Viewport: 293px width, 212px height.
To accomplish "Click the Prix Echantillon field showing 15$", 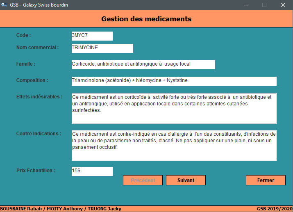I will pos(92,171).
